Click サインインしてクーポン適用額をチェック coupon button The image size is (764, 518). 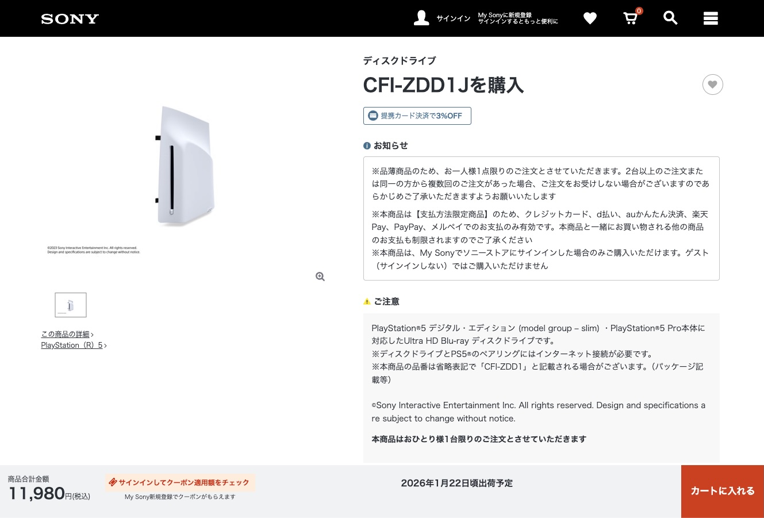point(179,482)
